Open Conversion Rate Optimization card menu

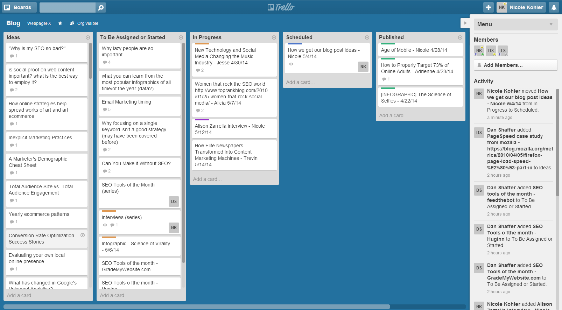(x=83, y=235)
